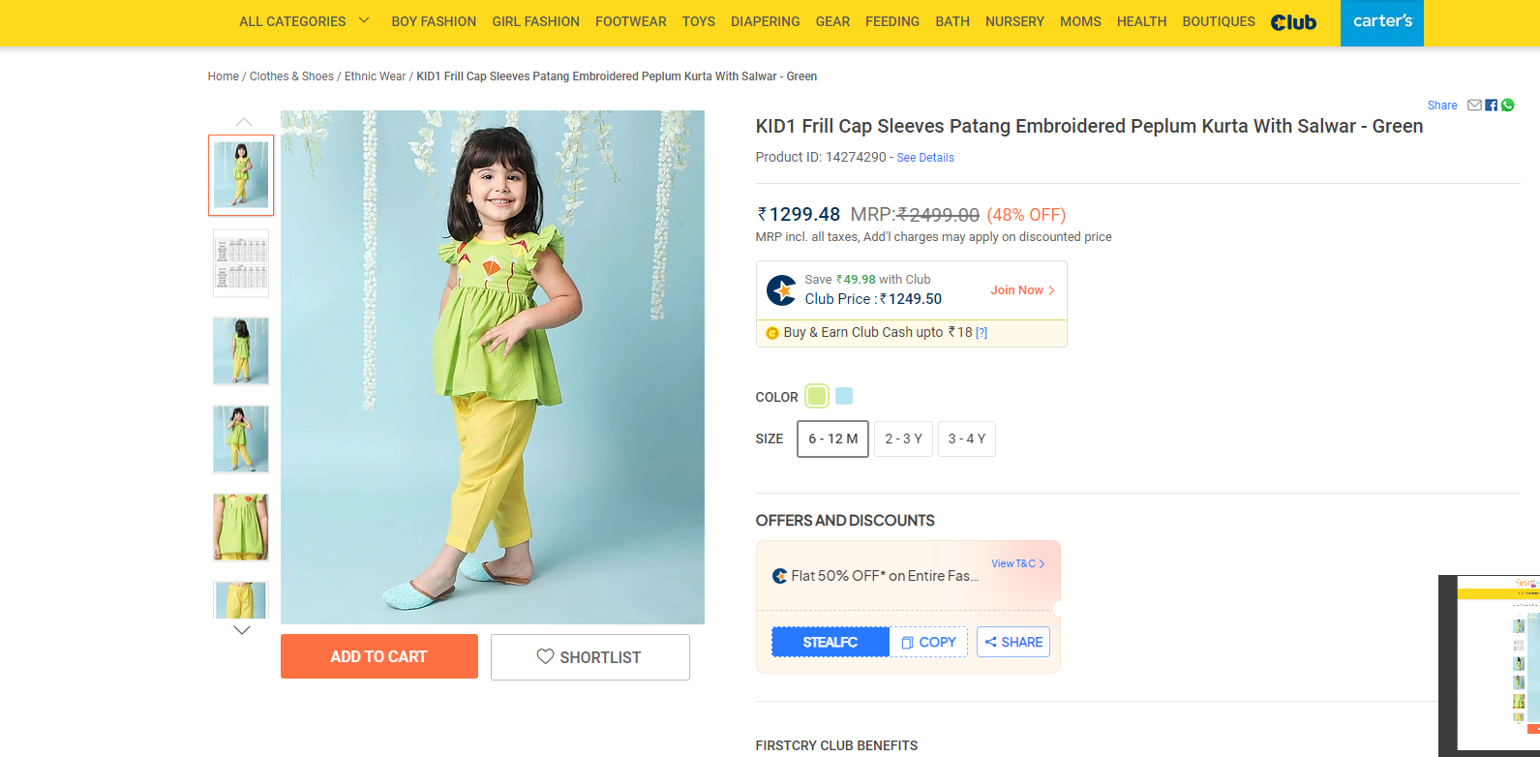Viewport: 1540px width, 757px height.
Task: Choose the light blue color swatch
Action: pos(844,396)
